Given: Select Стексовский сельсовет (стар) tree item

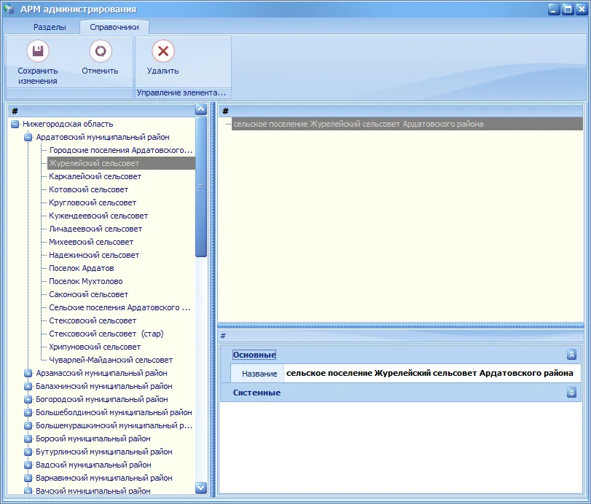Looking at the screenshot, I should pos(106,334).
